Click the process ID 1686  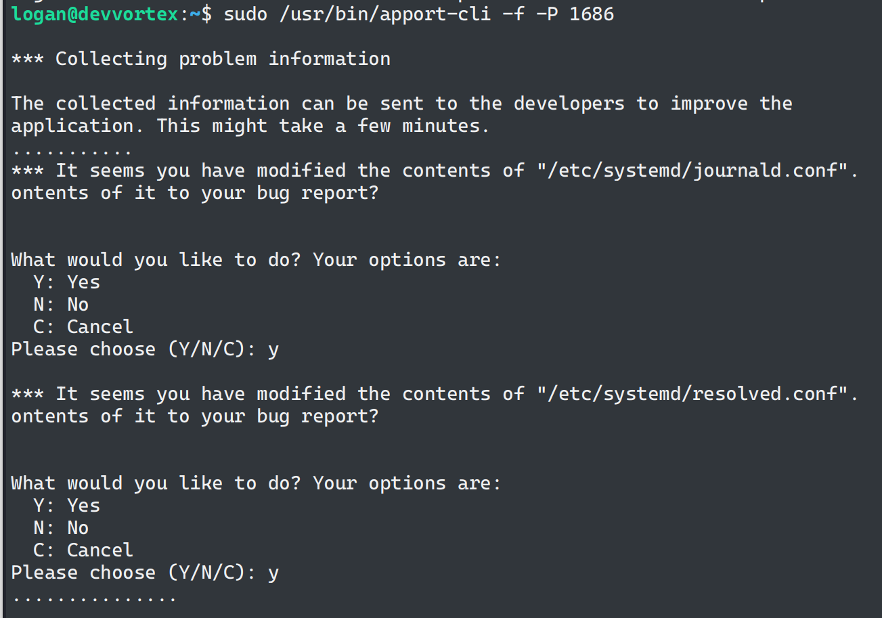(592, 14)
